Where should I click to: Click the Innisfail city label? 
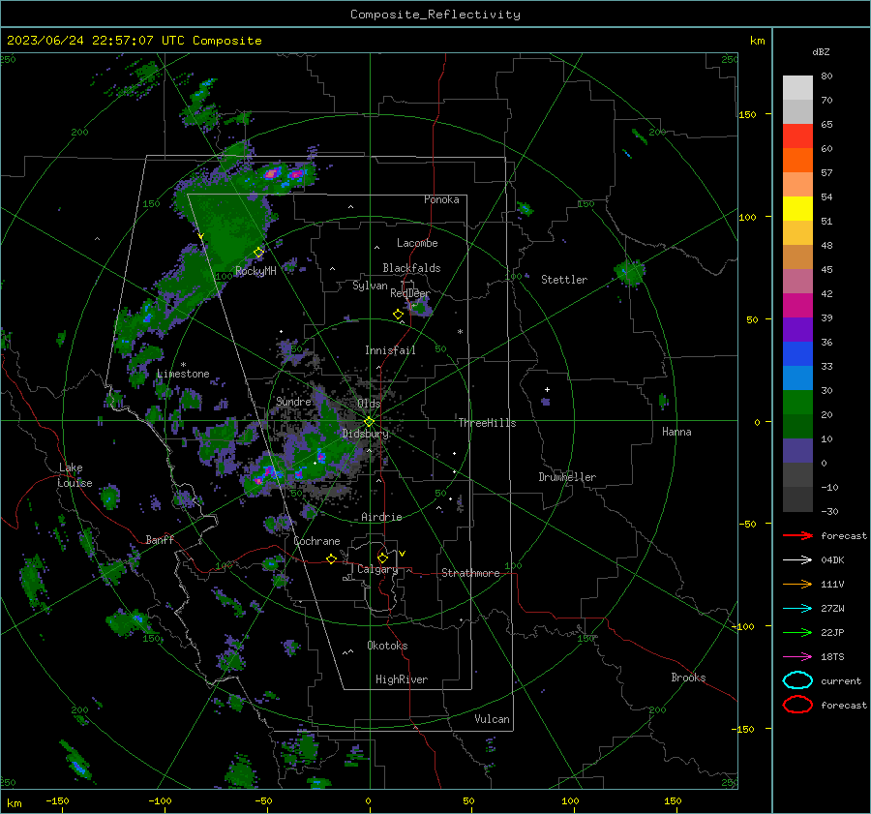(390, 350)
